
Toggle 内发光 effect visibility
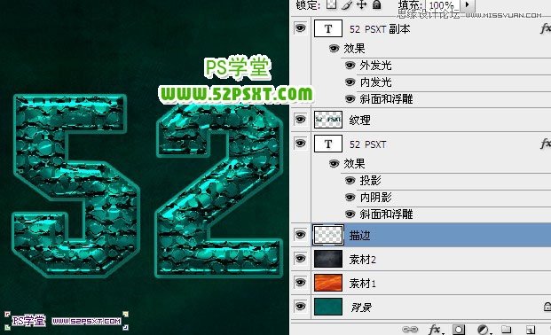click(350, 82)
